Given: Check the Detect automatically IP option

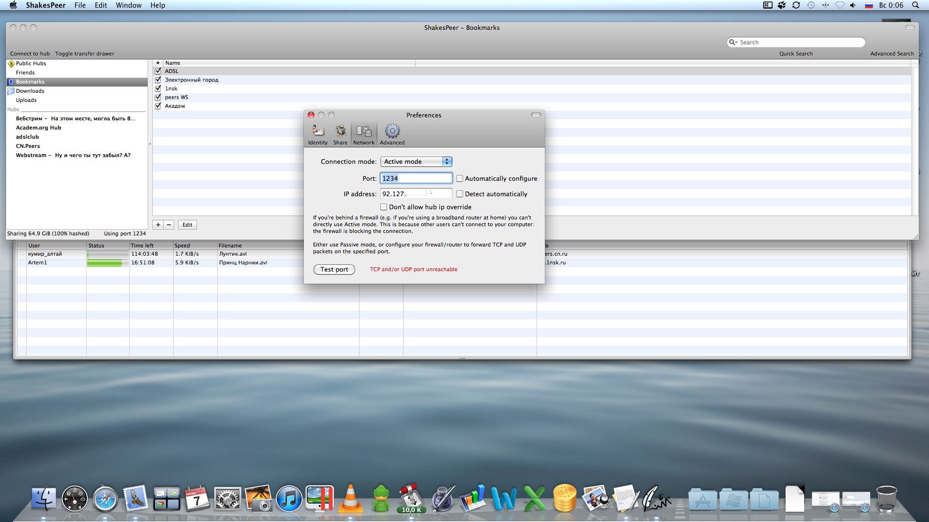Looking at the screenshot, I should (x=460, y=194).
